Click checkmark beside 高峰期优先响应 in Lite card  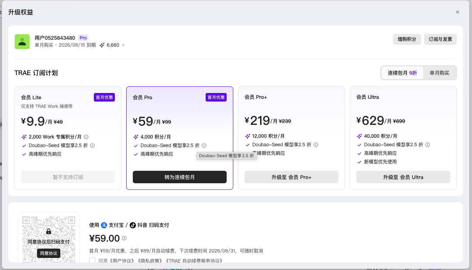(24, 154)
